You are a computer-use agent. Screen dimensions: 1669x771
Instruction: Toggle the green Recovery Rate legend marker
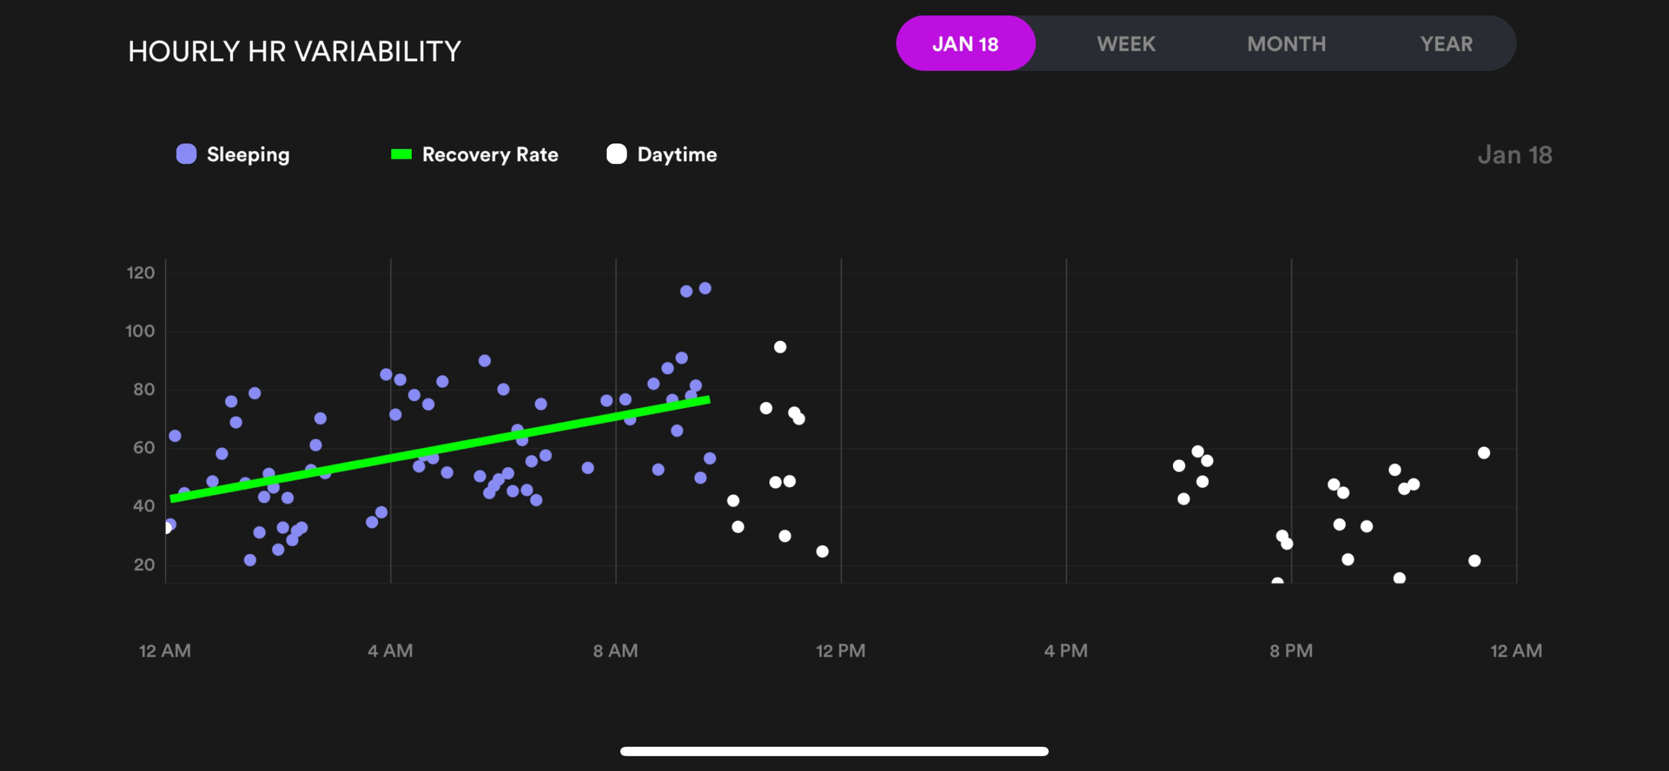point(401,154)
